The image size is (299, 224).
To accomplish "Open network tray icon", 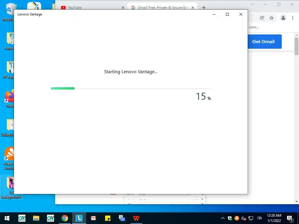I will (251, 218).
